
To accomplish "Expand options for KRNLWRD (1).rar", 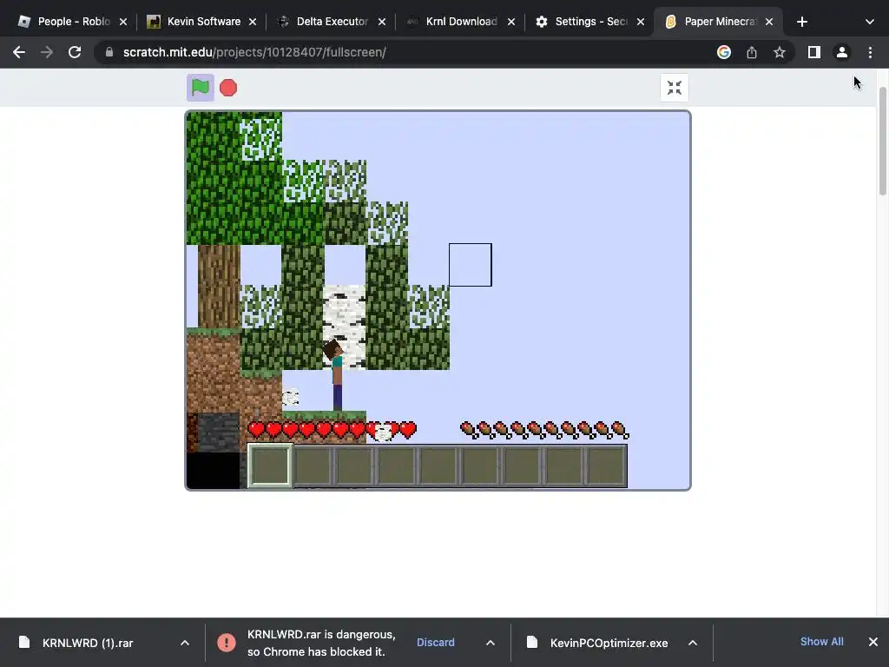I will click(185, 643).
